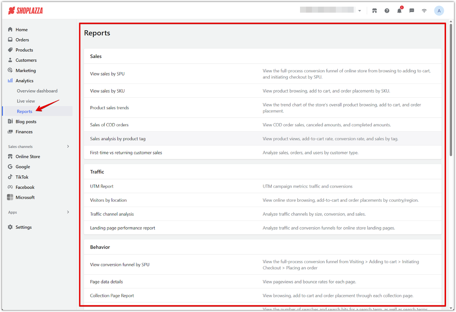The height and width of the screenshot is (312, 456).
Task: Go to Orders in sidebar
Action: (22, 40)
